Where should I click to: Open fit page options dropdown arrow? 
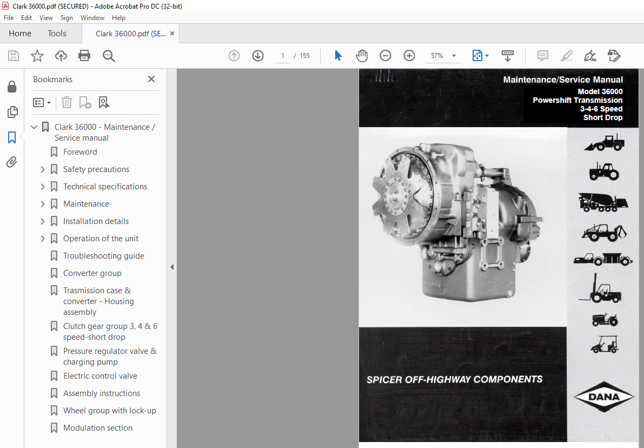(487, 56)
